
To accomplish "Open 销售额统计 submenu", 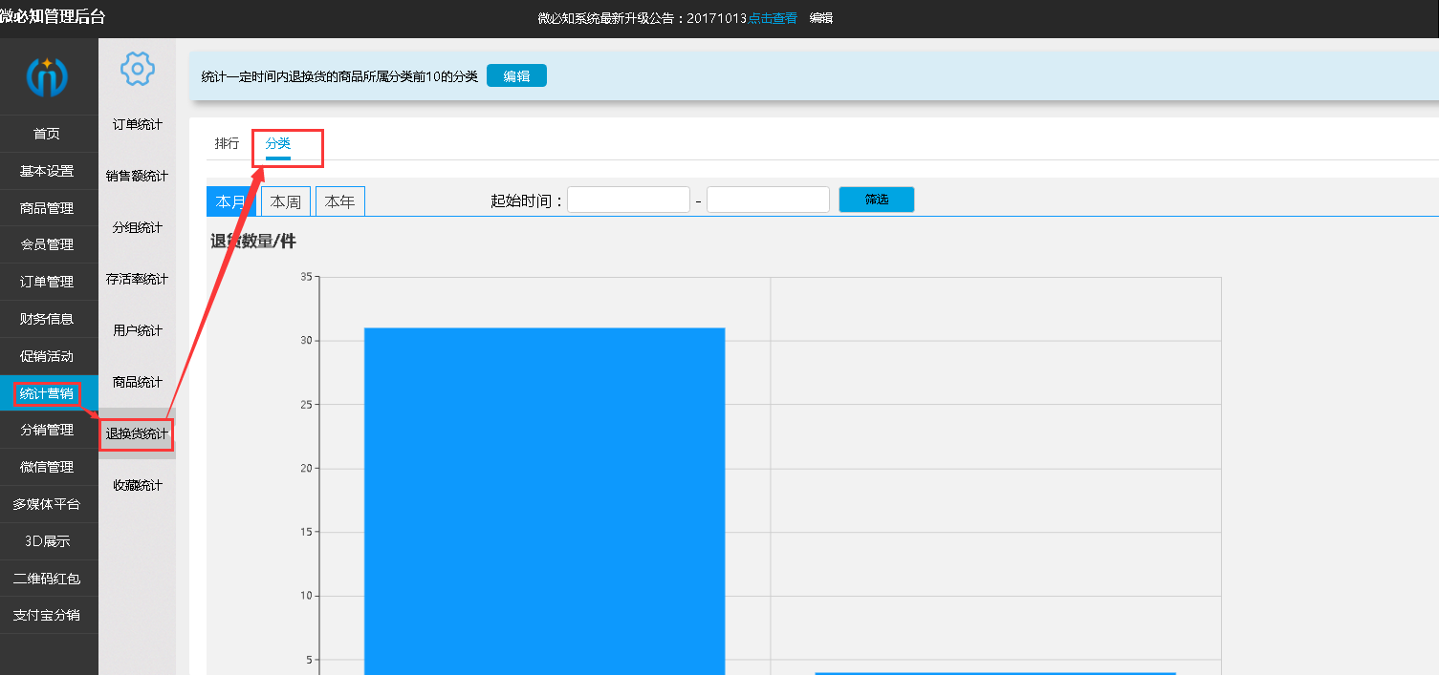I will click(x=138, y=176).
